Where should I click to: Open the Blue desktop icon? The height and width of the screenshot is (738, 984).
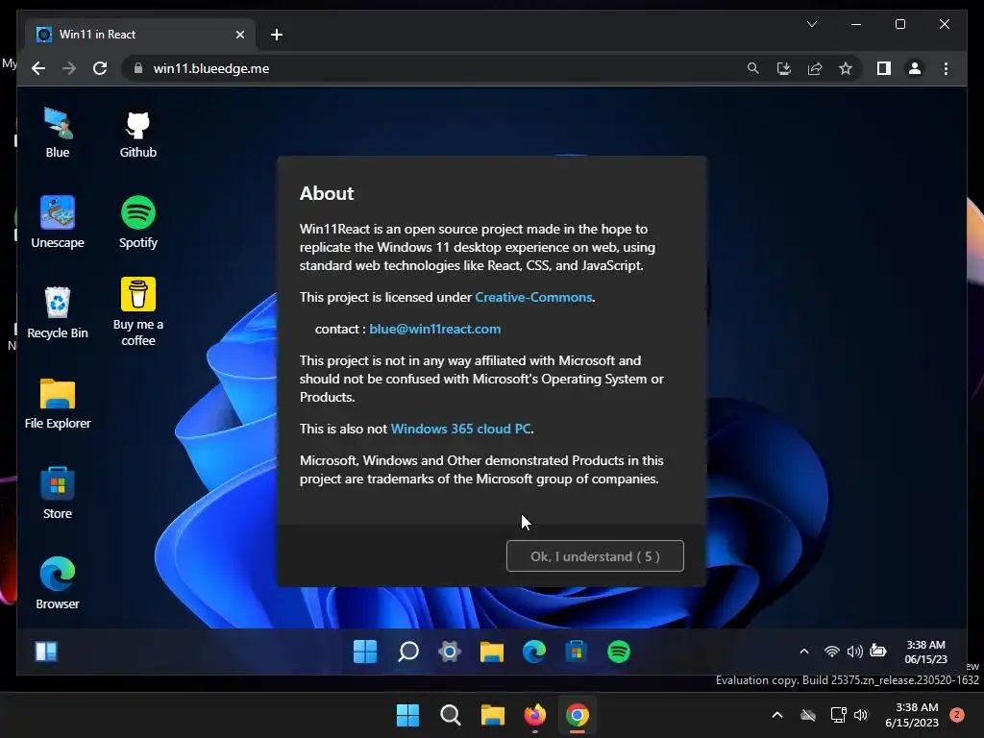(x=58, y=132)
